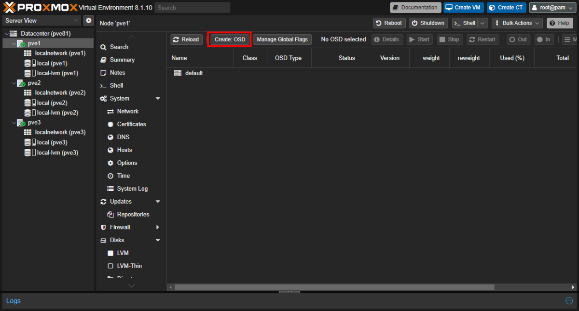579x311 pixels.
Task: Collapse the System menu section
Action: (x=158, y=98)
